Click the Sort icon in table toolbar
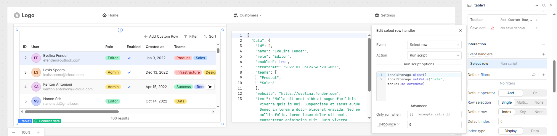Screen dimensions: 557x136 point(206,37)
